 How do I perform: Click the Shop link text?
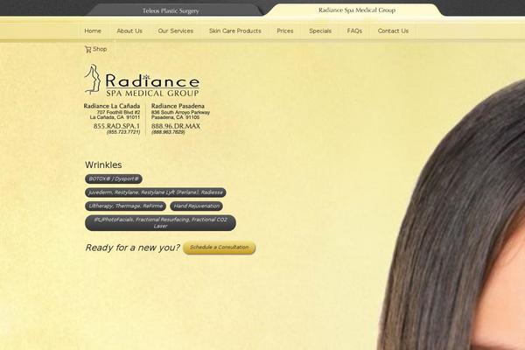coord(100,49)
